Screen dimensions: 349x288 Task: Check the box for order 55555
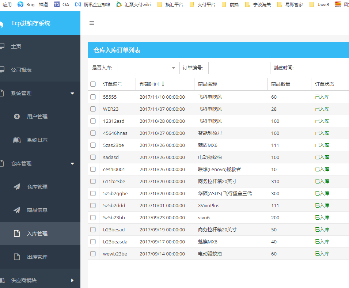(x=93, y=97)
